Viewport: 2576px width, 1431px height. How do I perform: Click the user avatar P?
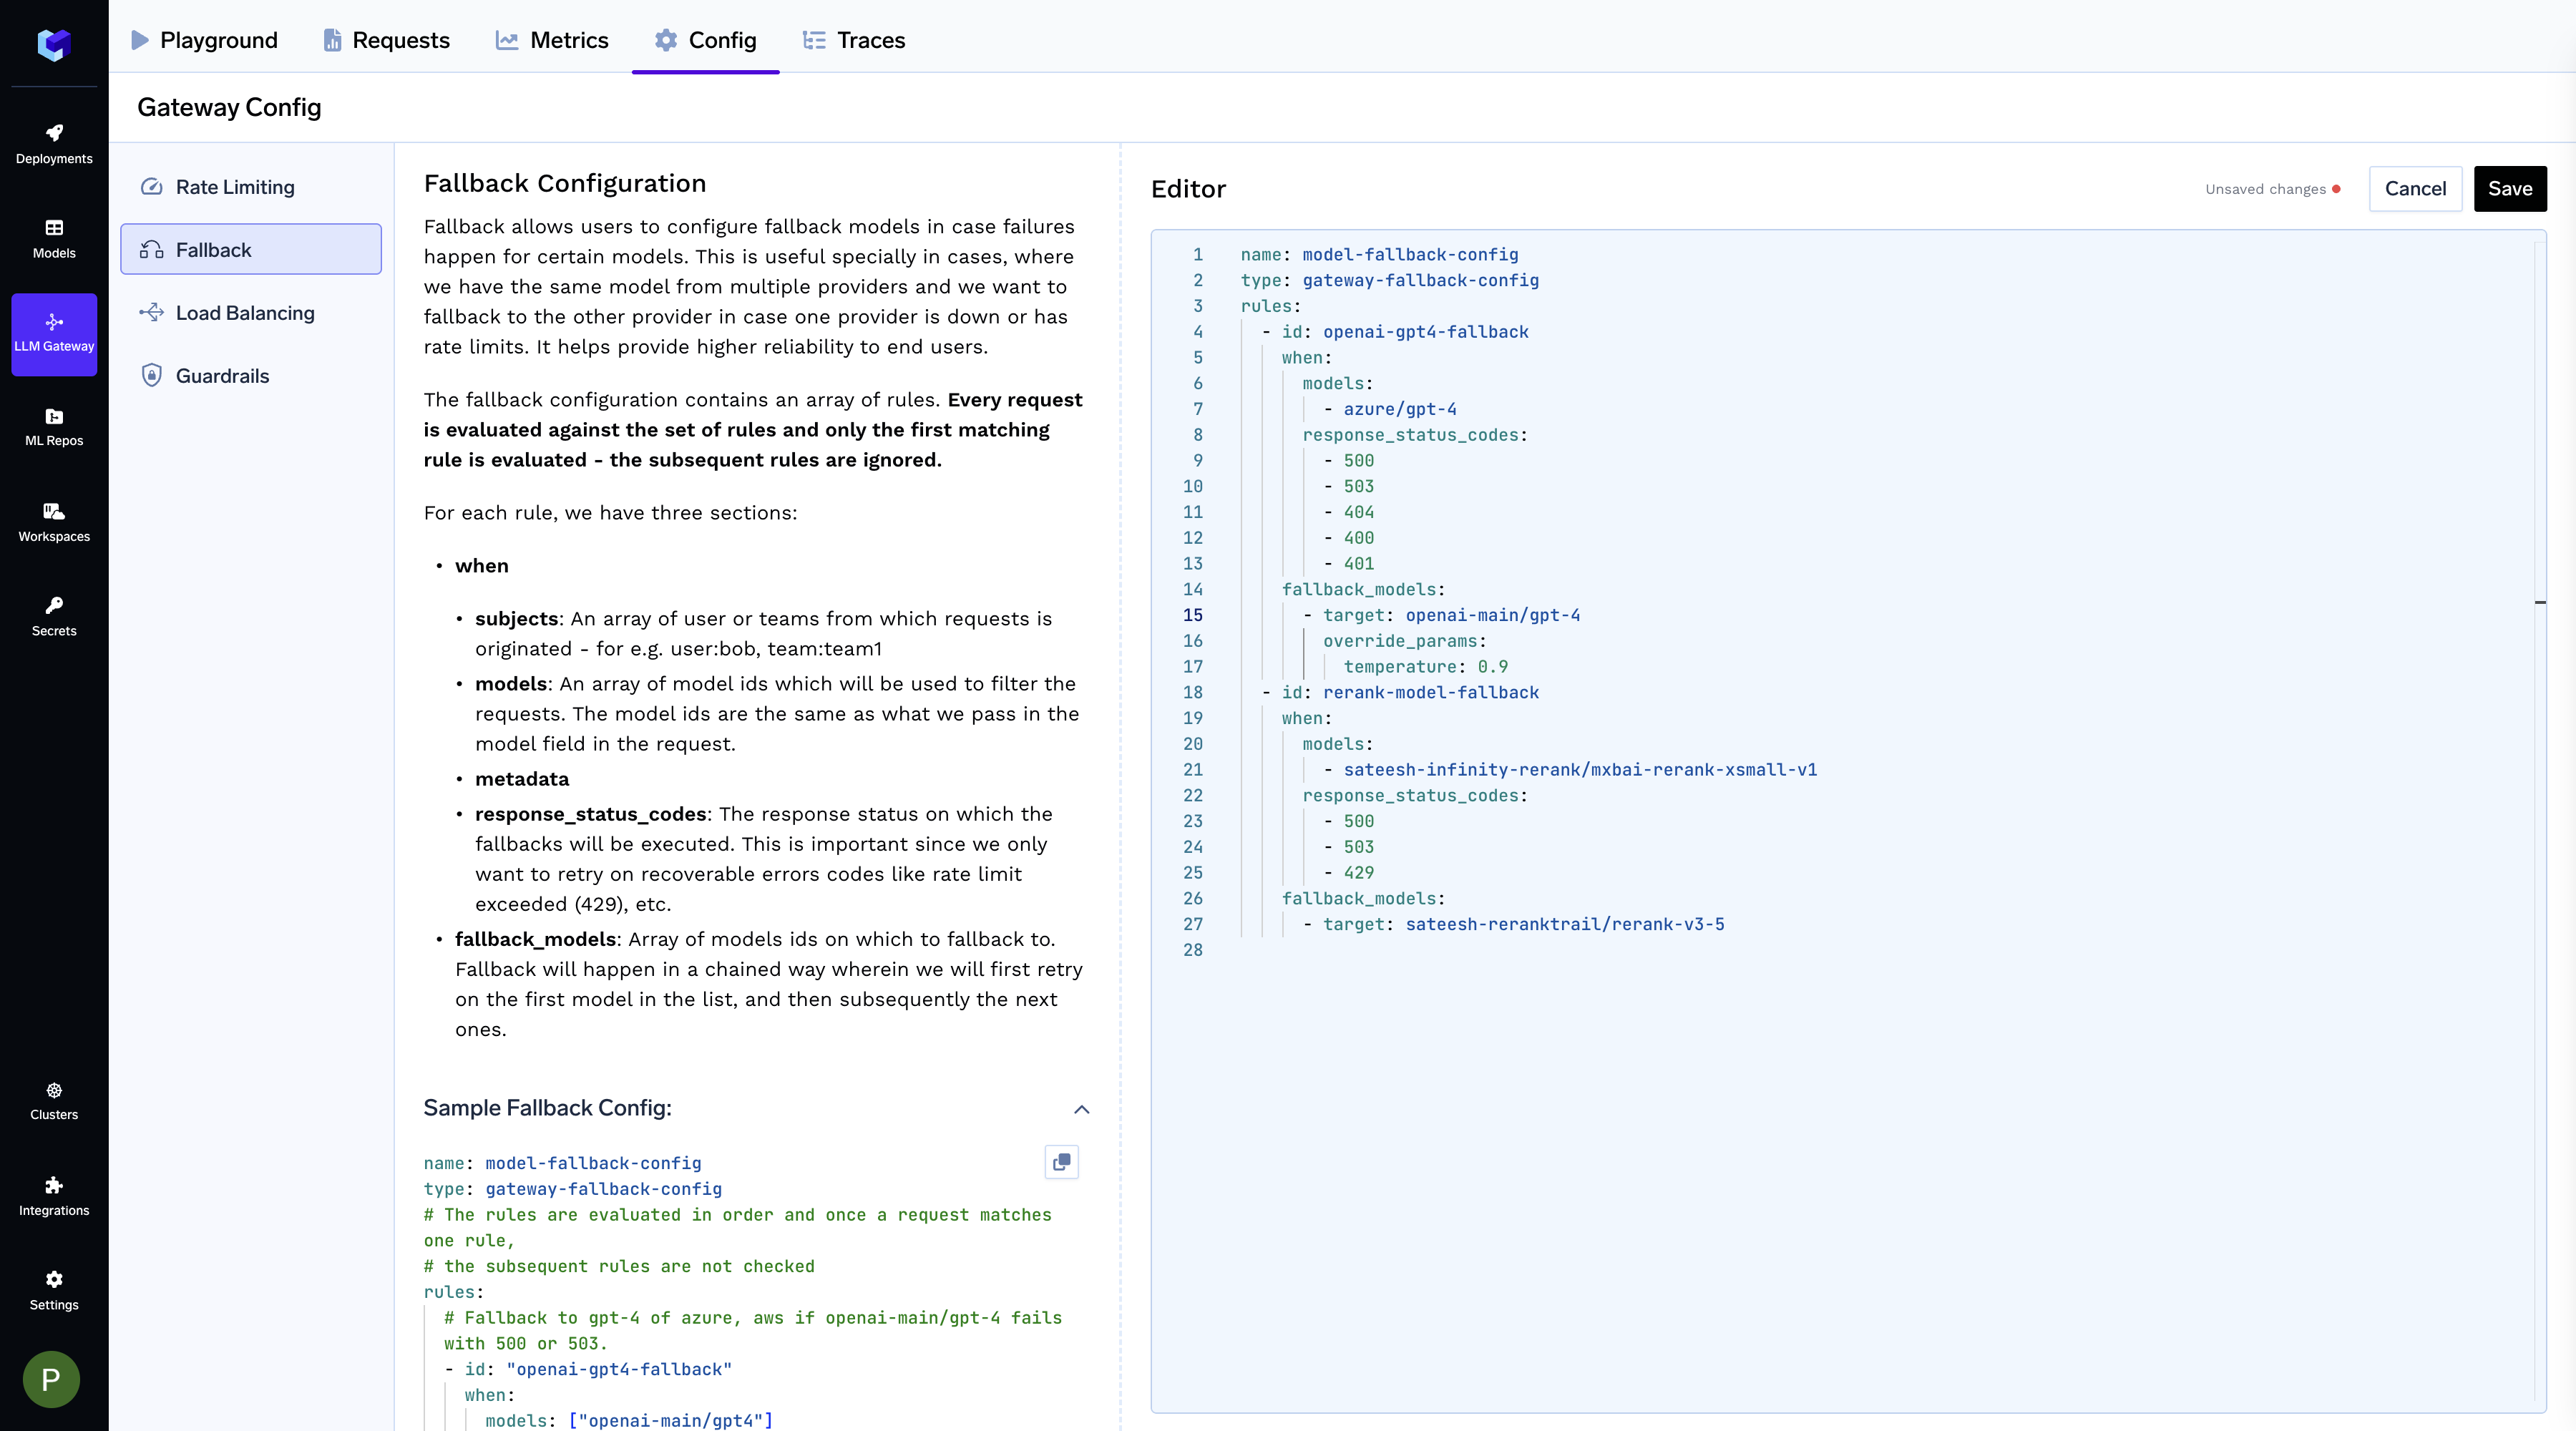(51, 1379)
